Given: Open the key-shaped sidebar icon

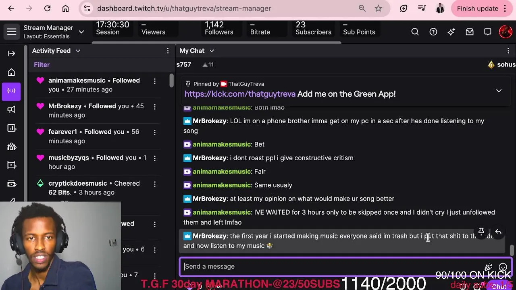Looking at the screenshot, I should click(x=11, y=184).
